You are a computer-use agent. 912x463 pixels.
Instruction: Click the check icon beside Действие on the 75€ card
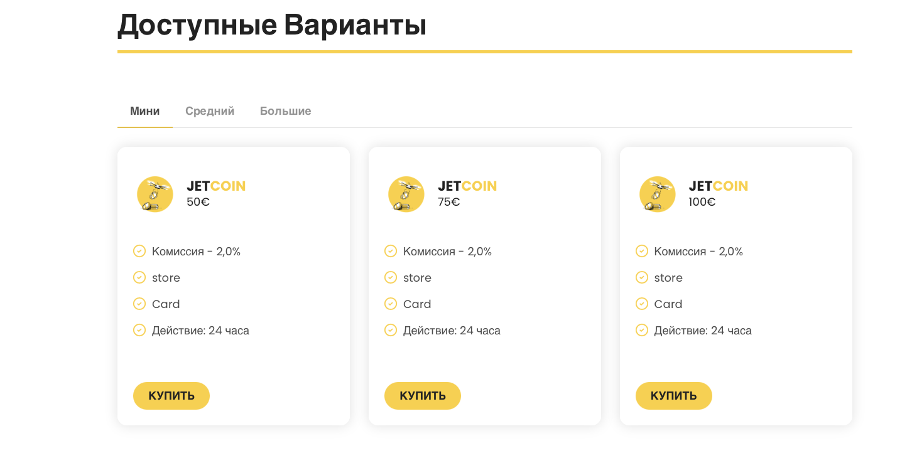[x=391, y=330]
